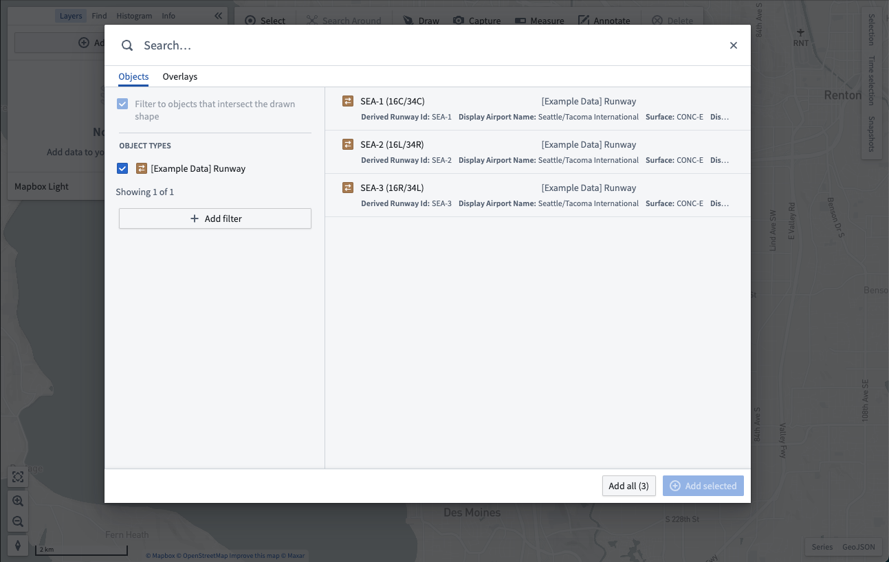Choose the Select tool in map toolbar
The width and height of the screenshot is (889, 562).
click(x=265, y=21)
